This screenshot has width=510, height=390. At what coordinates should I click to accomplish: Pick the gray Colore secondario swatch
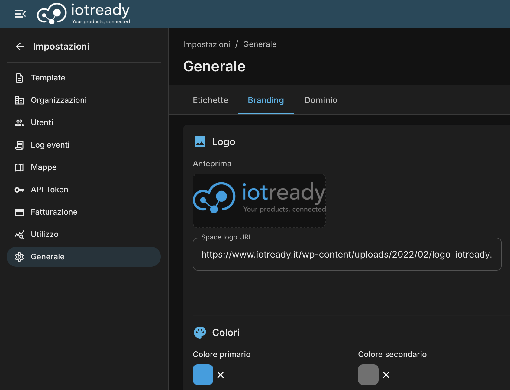coord(368,375)
